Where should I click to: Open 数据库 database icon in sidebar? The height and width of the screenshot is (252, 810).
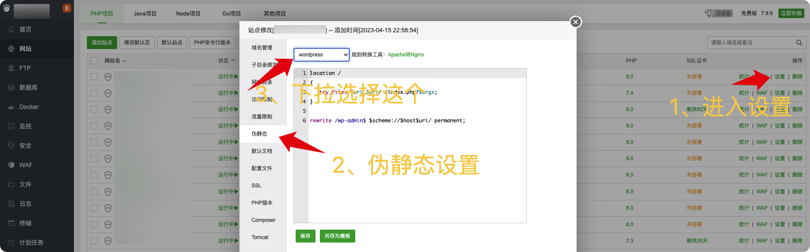coord(11,87)
